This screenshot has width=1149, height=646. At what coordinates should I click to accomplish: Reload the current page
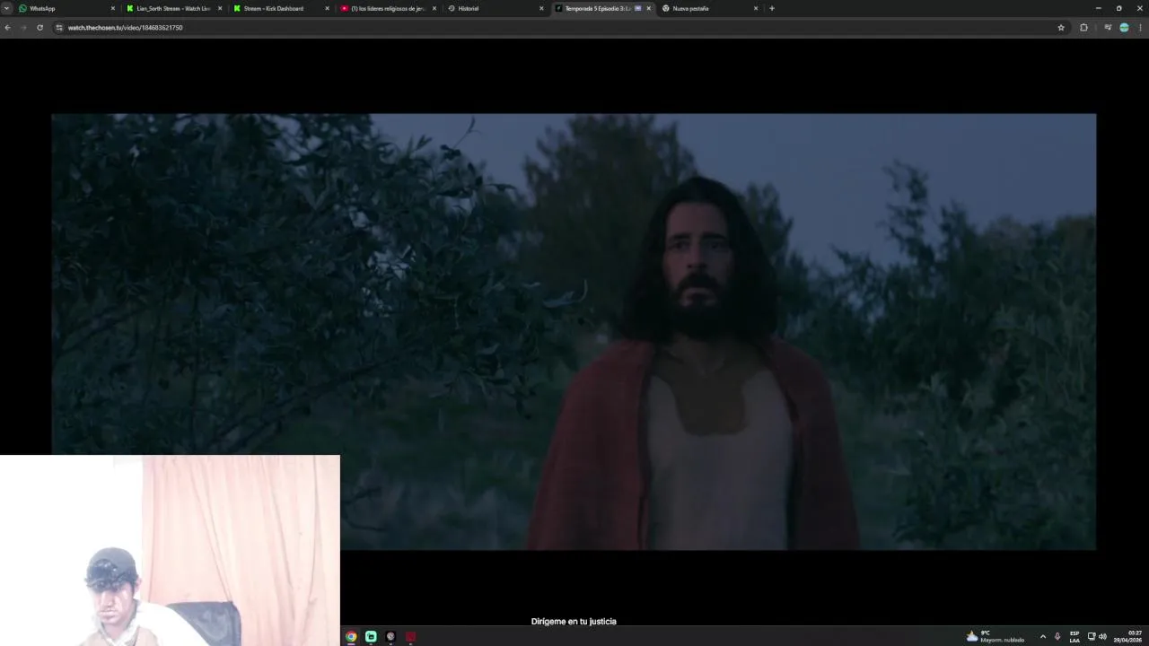[x=39, y=28]
